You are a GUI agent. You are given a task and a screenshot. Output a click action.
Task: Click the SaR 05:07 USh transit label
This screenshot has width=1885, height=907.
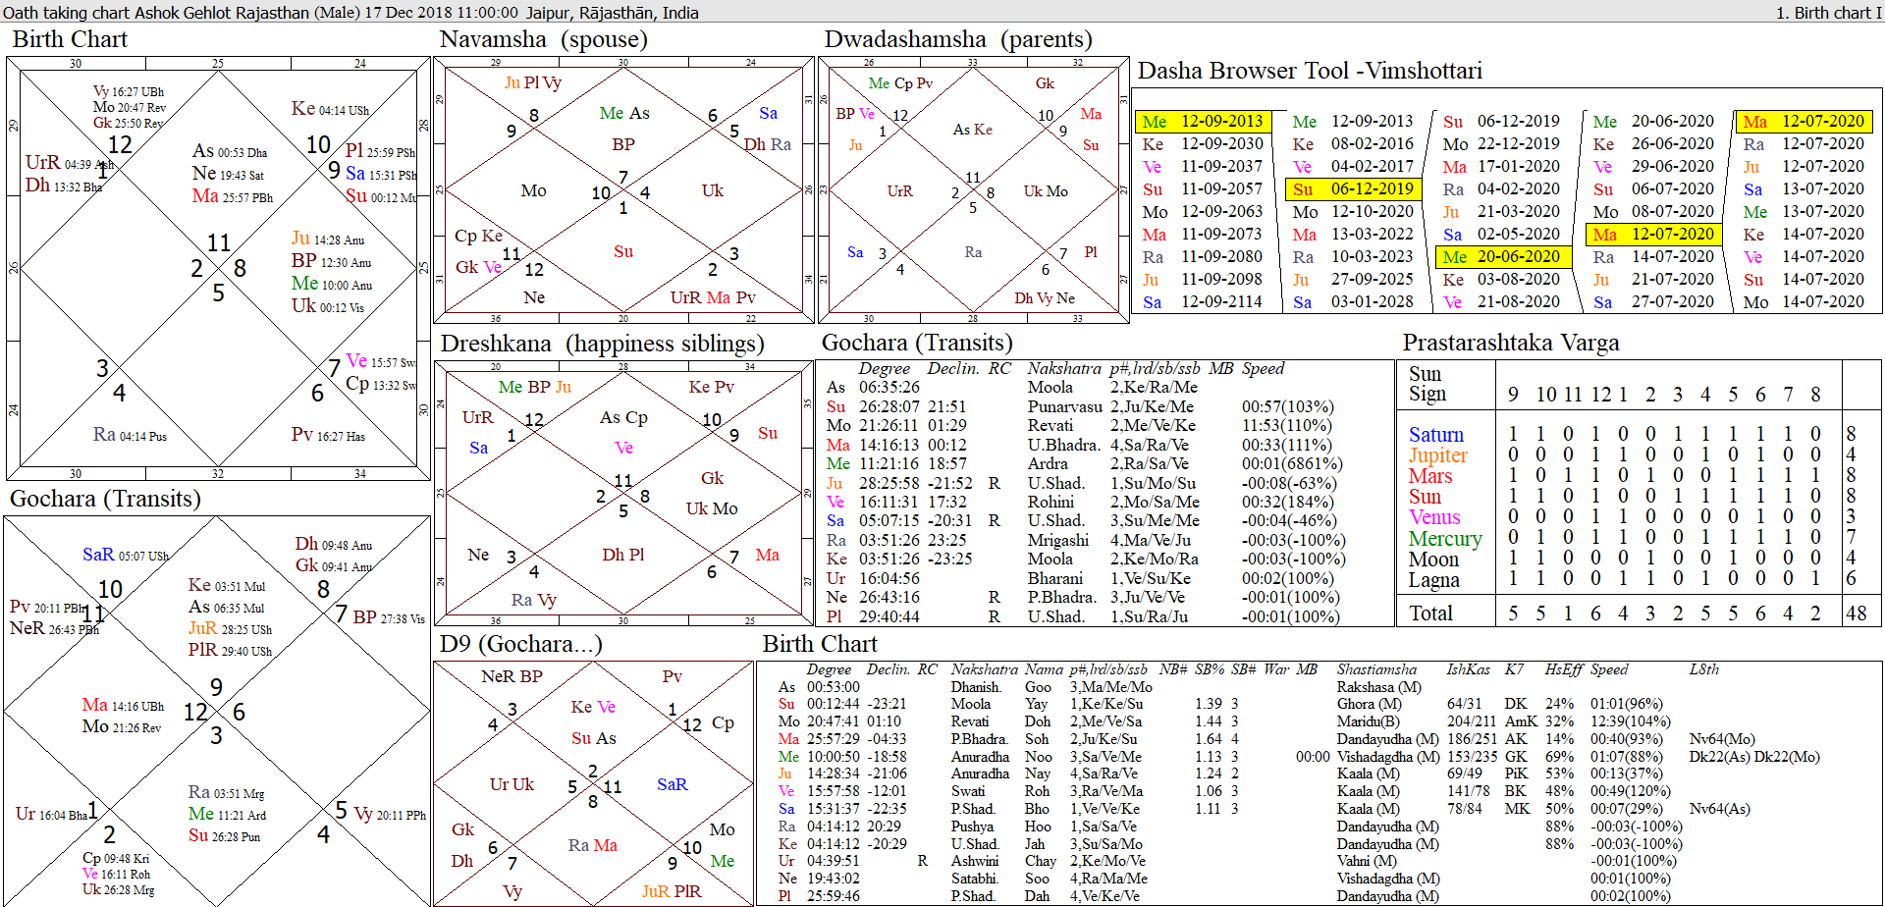tap(126, 555)
